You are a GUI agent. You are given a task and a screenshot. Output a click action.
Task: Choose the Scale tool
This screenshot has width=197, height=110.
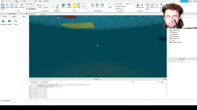coord(12,6)
